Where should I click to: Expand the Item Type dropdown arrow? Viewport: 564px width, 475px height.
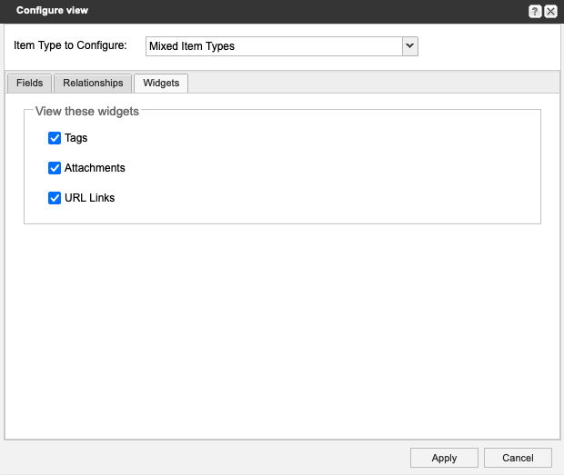409,45
